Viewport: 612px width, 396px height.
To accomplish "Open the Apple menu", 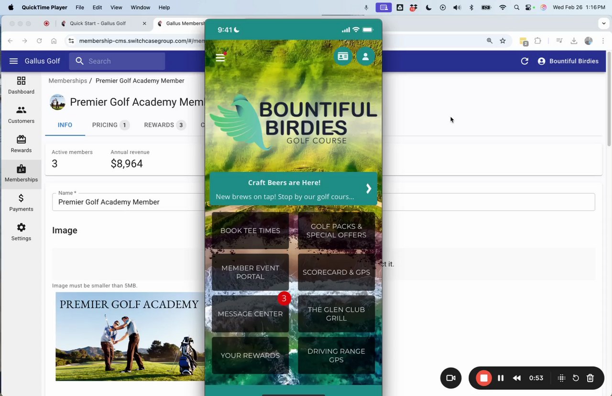I will (11, 7).
